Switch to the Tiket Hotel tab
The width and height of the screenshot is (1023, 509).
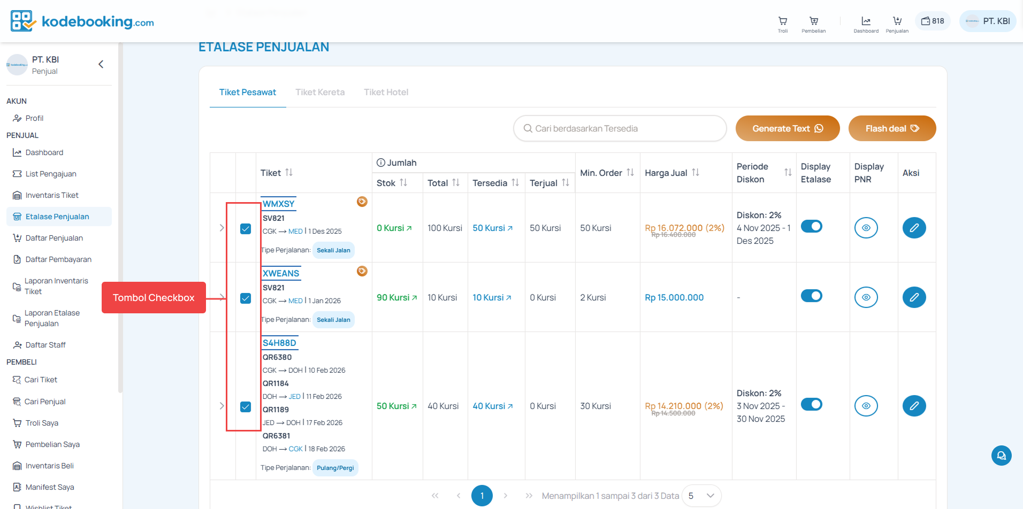(386, 92)
